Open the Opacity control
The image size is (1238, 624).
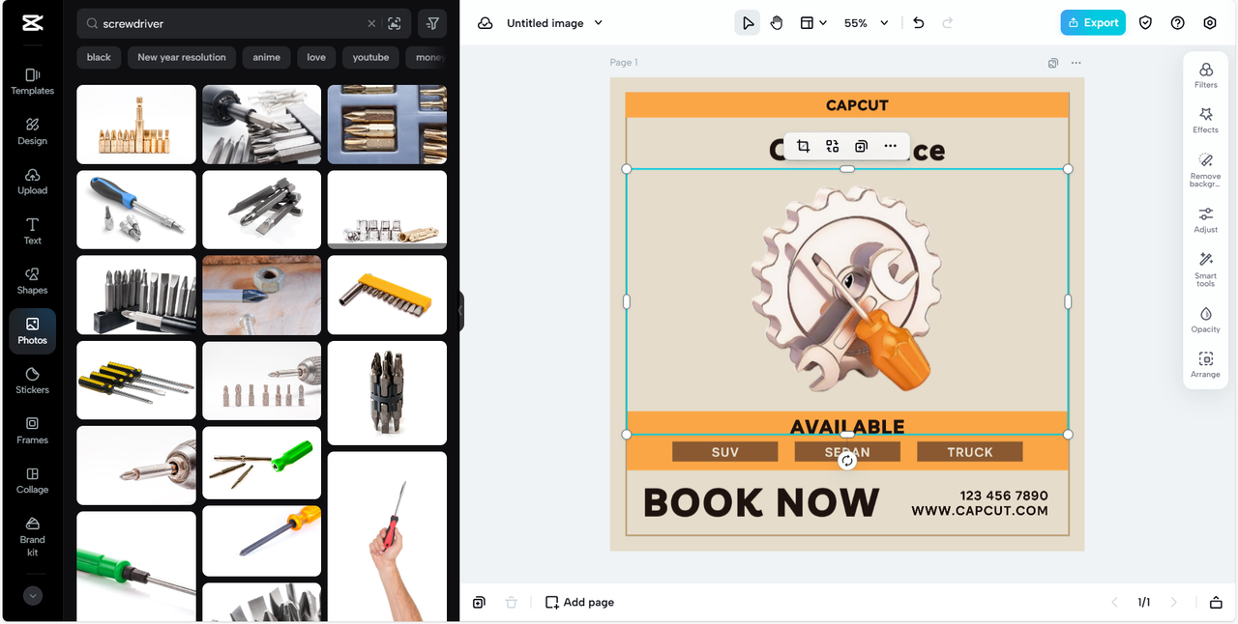(1206, 320)
